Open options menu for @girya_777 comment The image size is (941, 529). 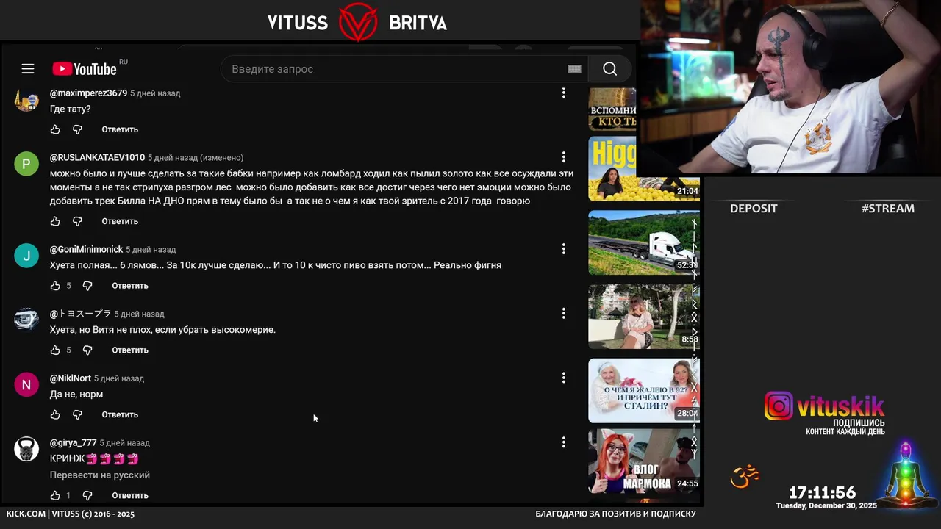pyautogui.click(x=564, y=442)
